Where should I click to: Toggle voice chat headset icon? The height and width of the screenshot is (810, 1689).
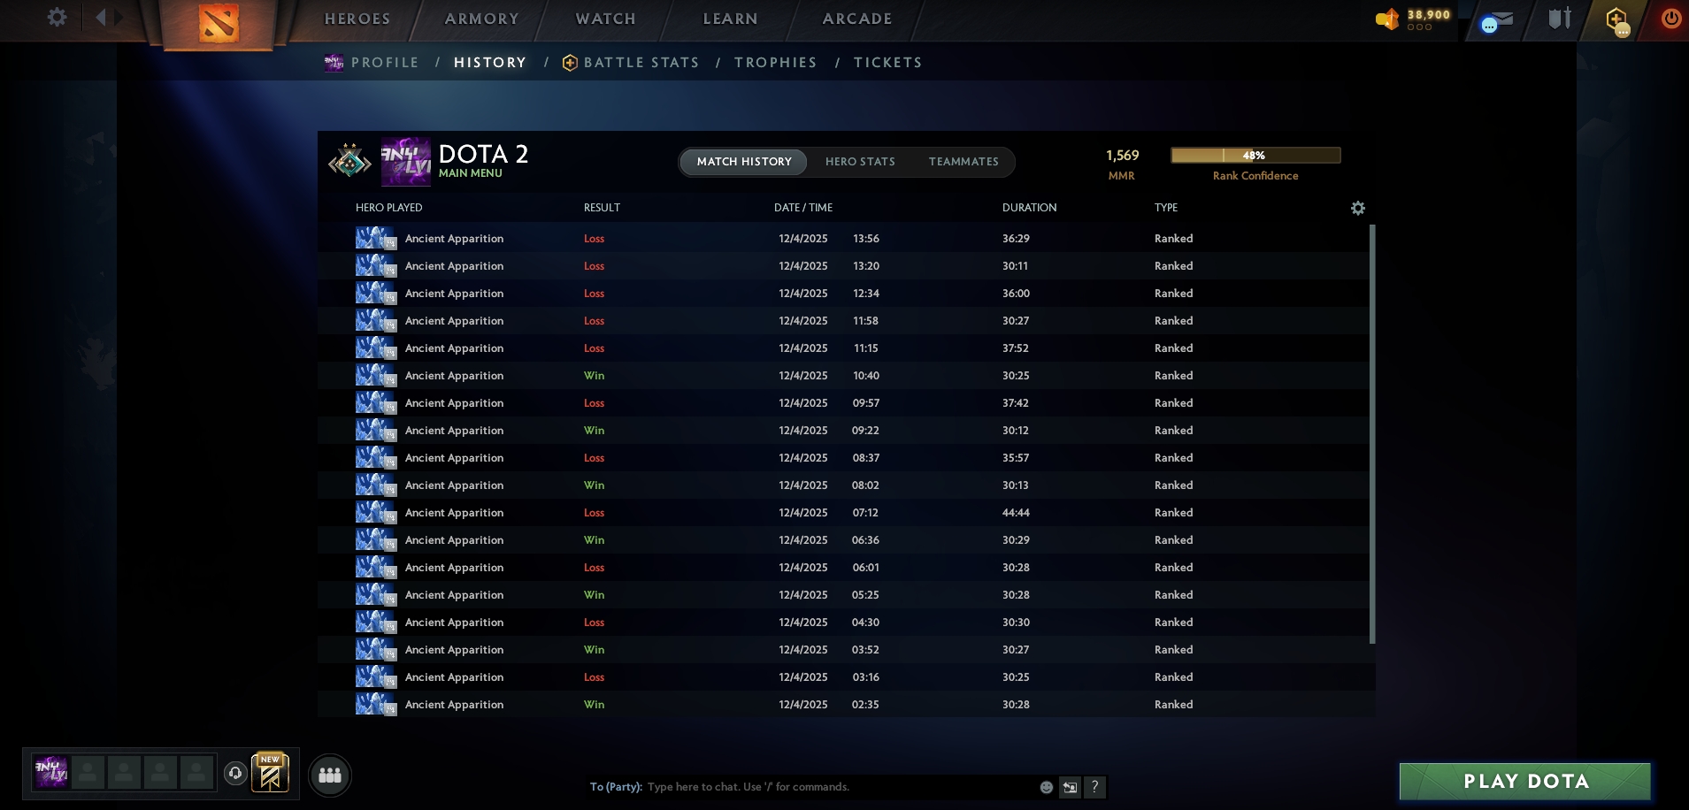coord(235,773)
